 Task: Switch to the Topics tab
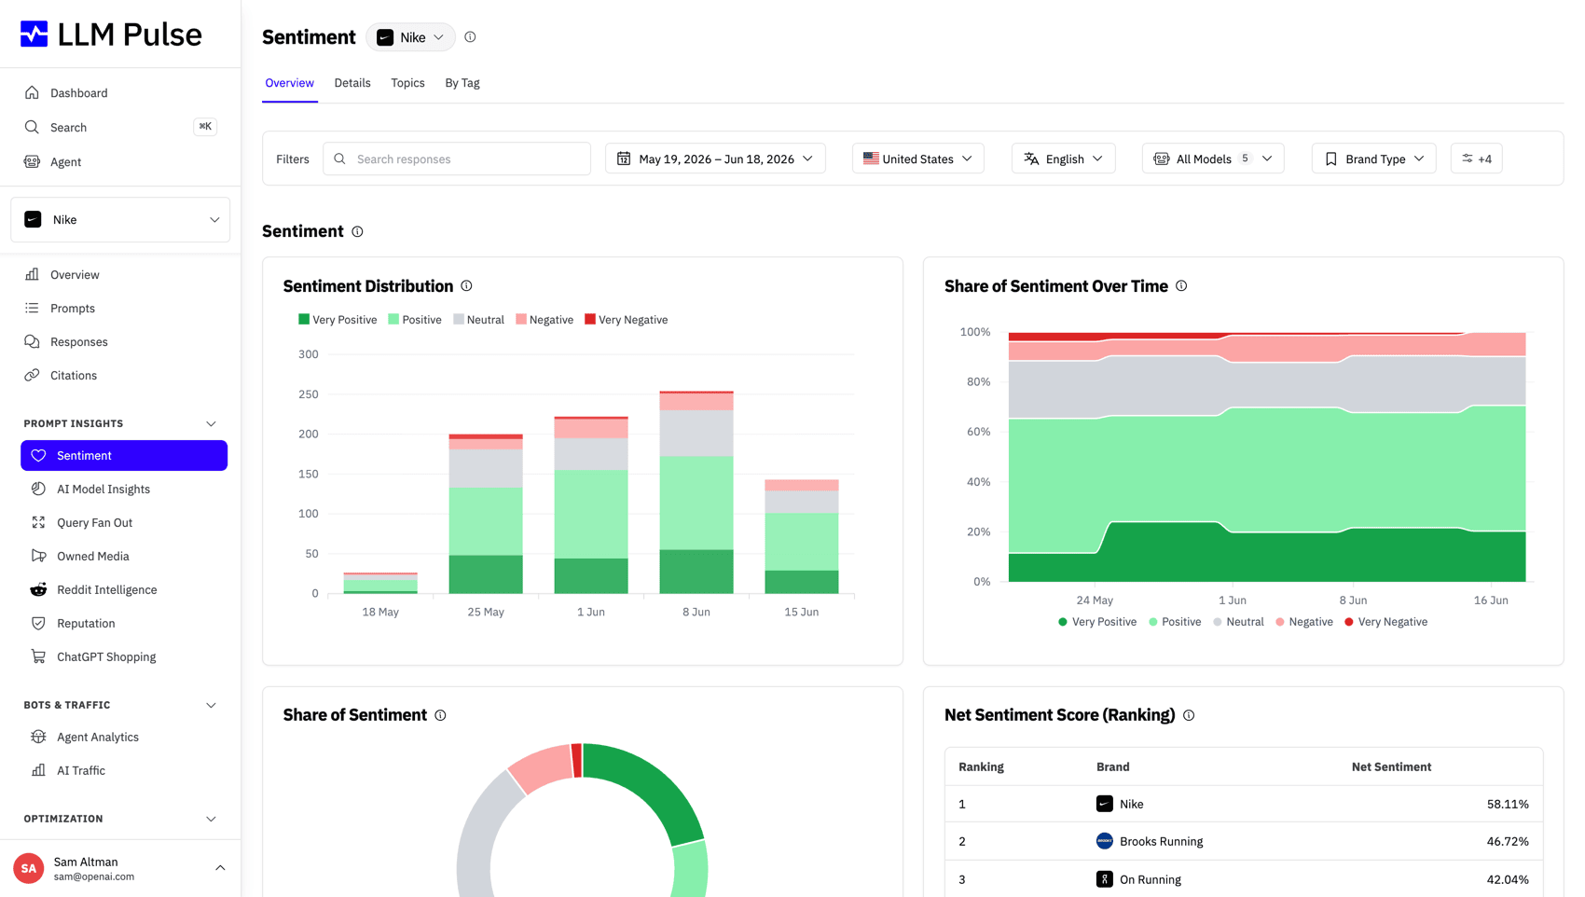407,83
